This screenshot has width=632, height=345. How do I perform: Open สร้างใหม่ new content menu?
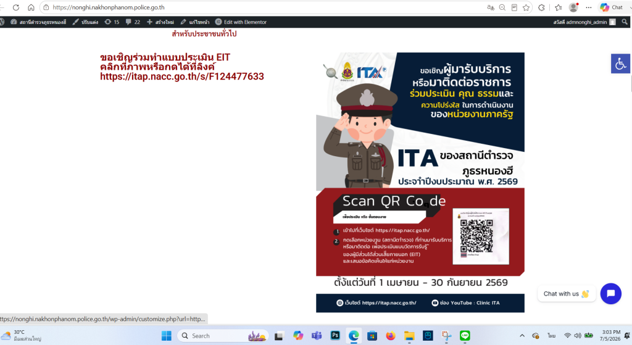point(160,22)
